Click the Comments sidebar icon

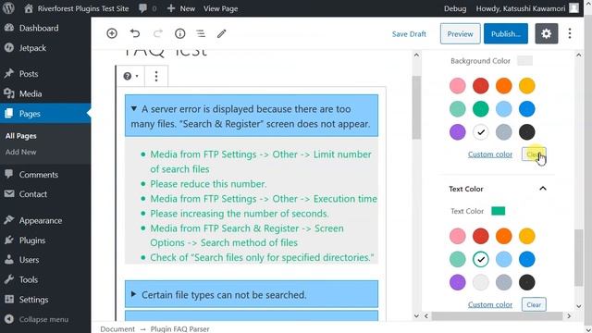(x=9, y=175)
